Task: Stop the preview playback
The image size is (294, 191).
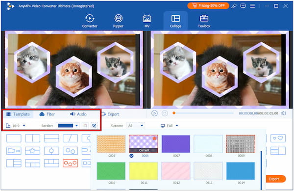Action: [165, 113]
